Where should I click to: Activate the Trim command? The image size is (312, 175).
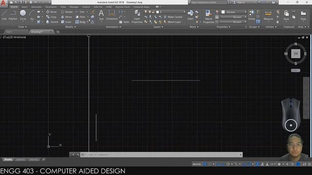click(x=80, y=12)
